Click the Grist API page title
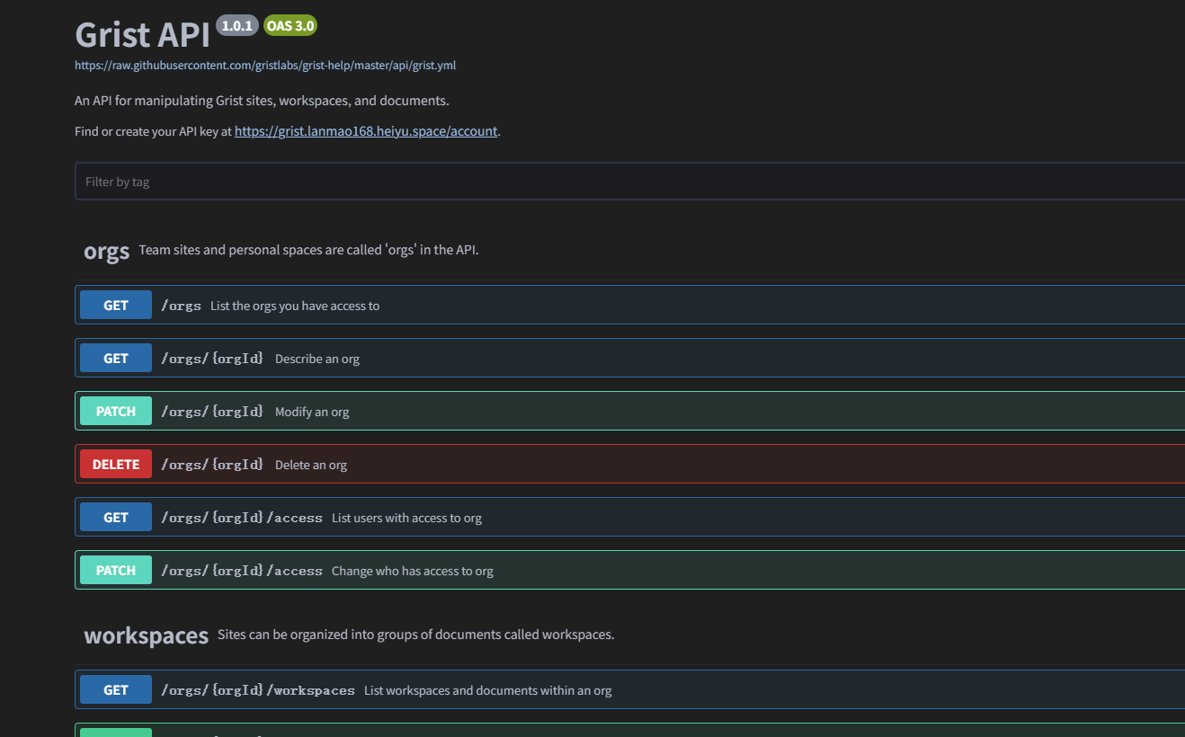 [142, 34]
